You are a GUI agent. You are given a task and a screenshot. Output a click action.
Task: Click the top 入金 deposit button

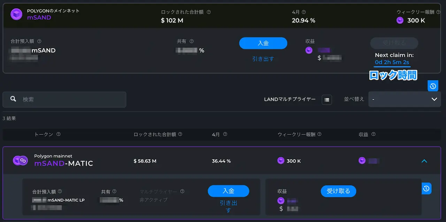point(263,43)
